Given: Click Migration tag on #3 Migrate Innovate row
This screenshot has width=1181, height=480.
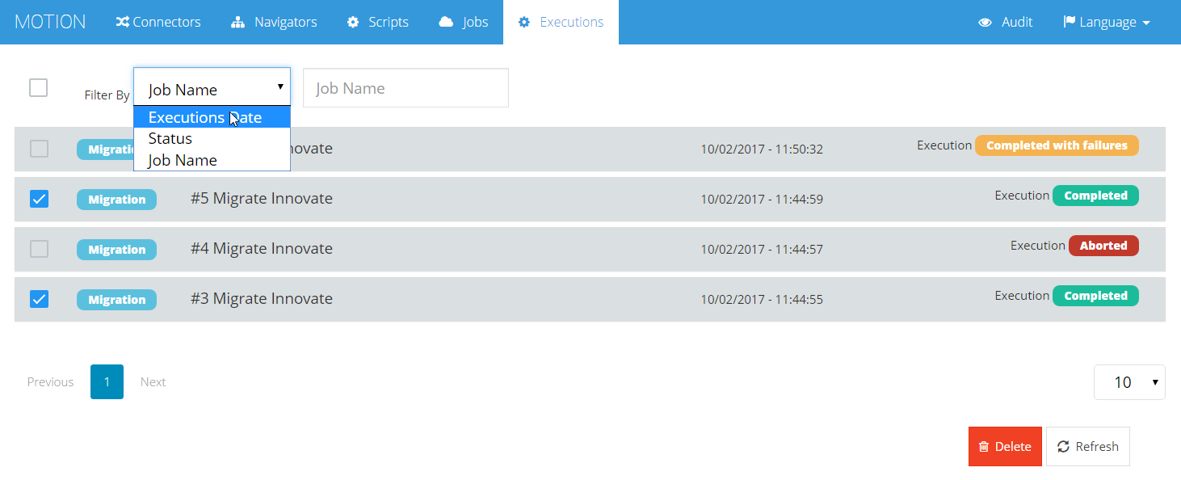Looking at the screenshot, I should click(x=116, y=300).
